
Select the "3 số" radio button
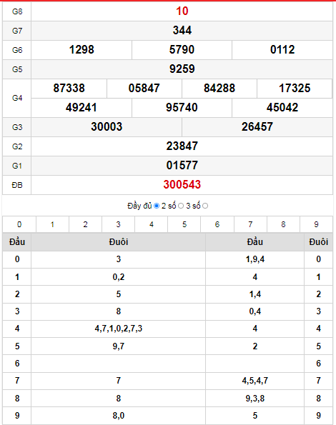click(x=205, y=206)
